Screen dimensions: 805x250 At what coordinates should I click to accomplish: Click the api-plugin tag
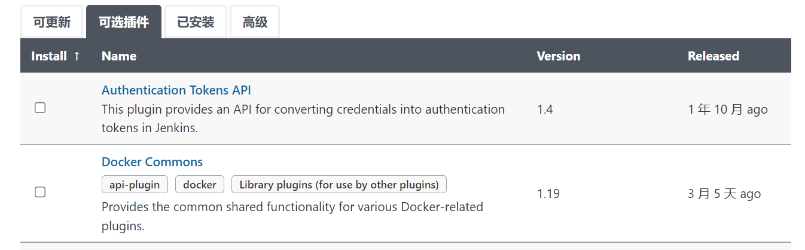pos(135,184)
